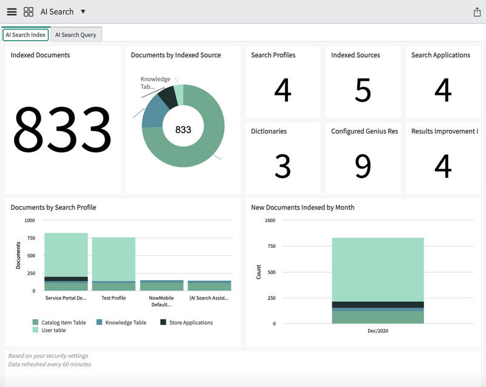Open the Dictionaries scorecard showing 3
This screenshot has height=387, width=486.
coord(282,158)
